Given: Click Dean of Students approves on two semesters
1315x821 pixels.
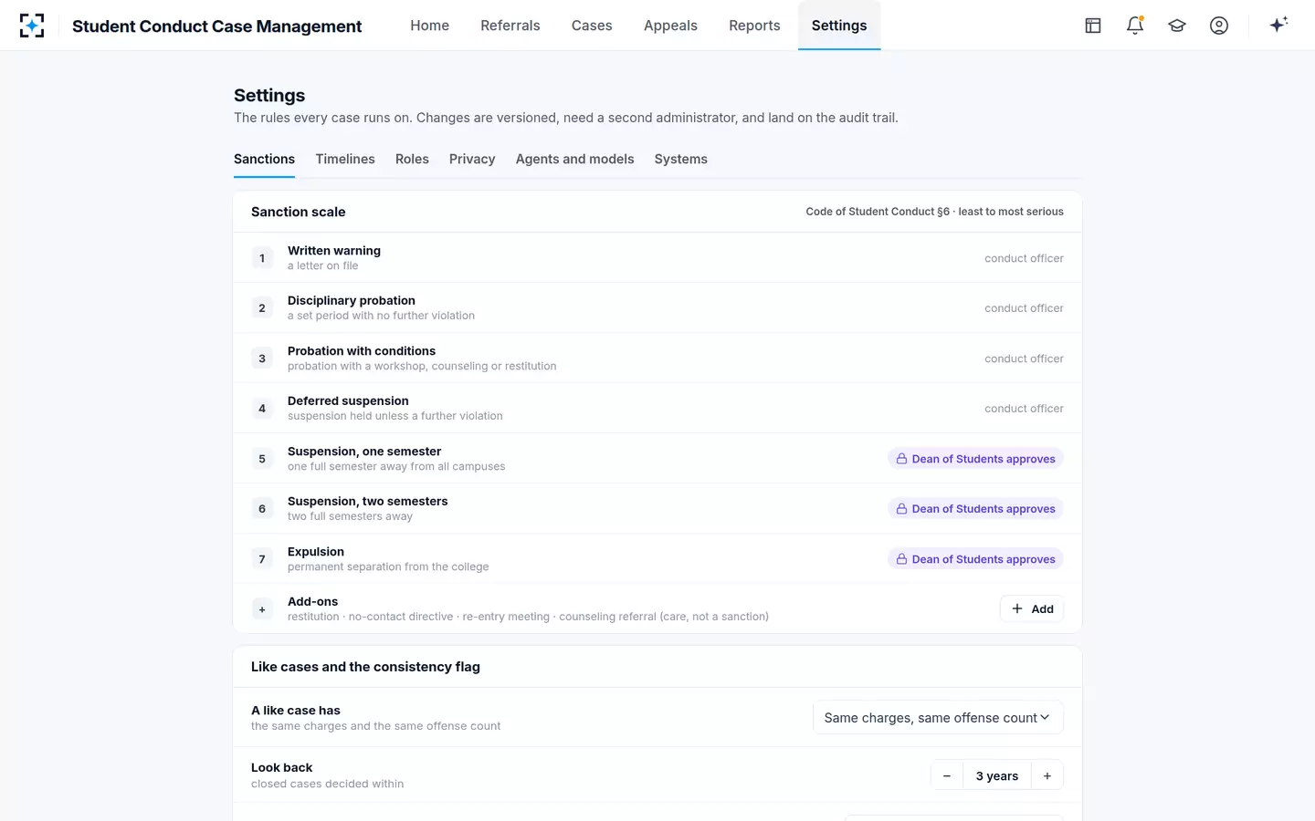Looking at the screenshot, I should (x=975, y=509).
